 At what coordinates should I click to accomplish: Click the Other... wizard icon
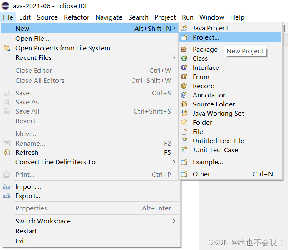click(184, 174)
